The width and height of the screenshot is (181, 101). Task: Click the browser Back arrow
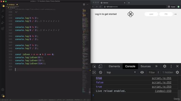pyautogui.click(x=93, y=7)
